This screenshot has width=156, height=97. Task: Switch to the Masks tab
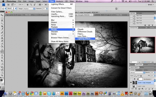(x=142, y=67)
